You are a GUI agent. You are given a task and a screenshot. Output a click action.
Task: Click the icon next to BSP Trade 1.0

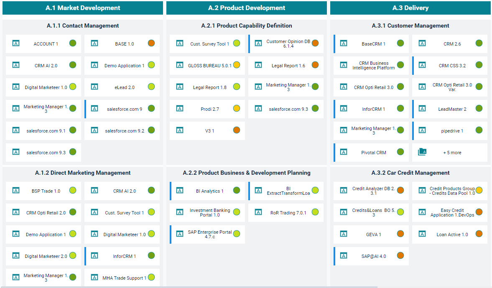pyautogui.click(x=16, y=190)
